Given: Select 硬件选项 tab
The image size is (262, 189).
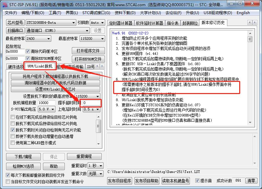Looking at the screenshot, I should click(x=15, y=67).
